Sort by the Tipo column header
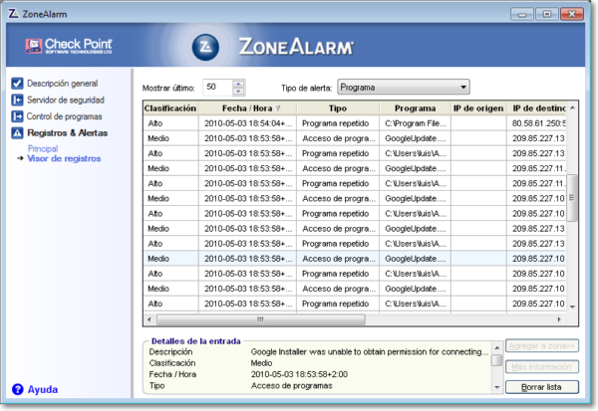The width and height of the screenshot is (598, 411). point(338,108)
